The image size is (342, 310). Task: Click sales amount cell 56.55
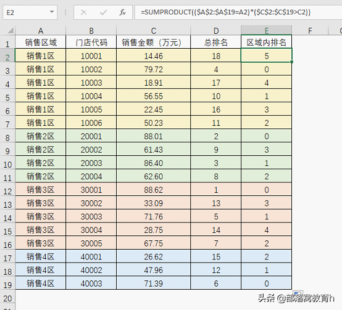coord(154,96)
